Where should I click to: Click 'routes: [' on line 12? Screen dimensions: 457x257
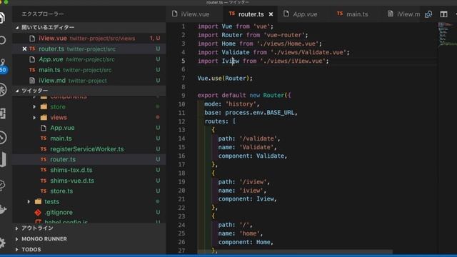[x=221, y=121]
